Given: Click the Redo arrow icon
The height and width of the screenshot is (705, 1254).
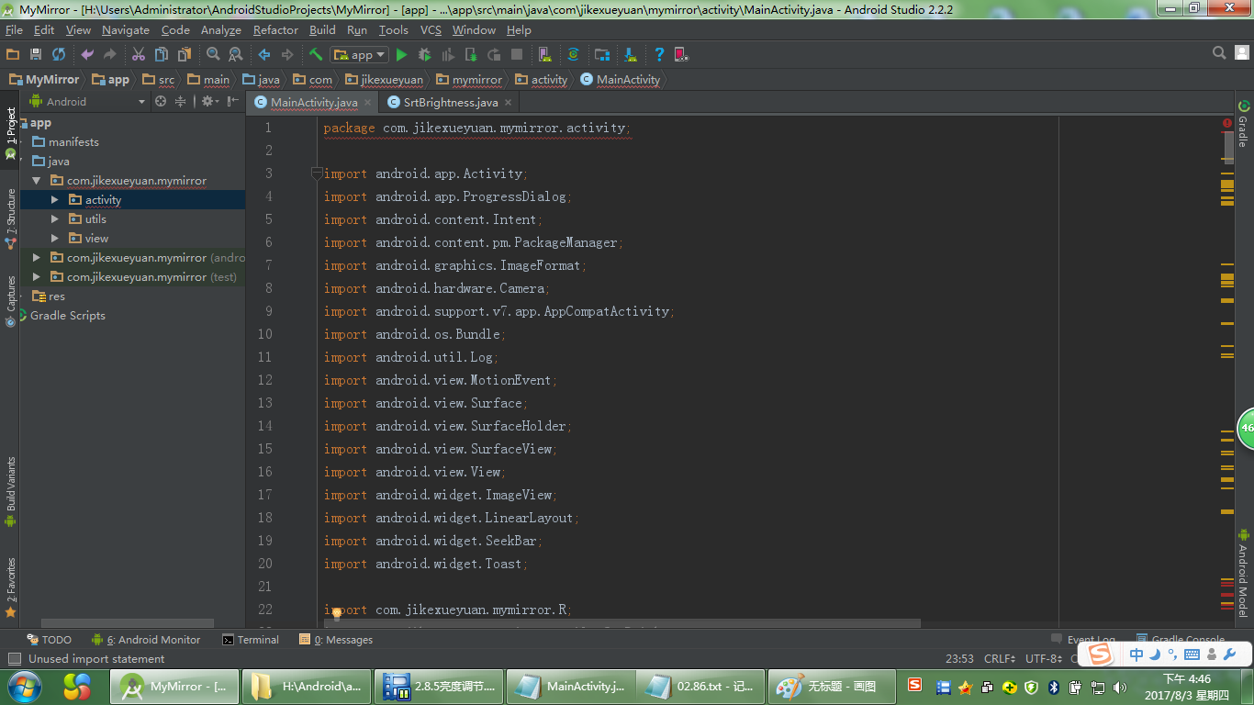Looking at the screenshot, I should tap(110, 55).
